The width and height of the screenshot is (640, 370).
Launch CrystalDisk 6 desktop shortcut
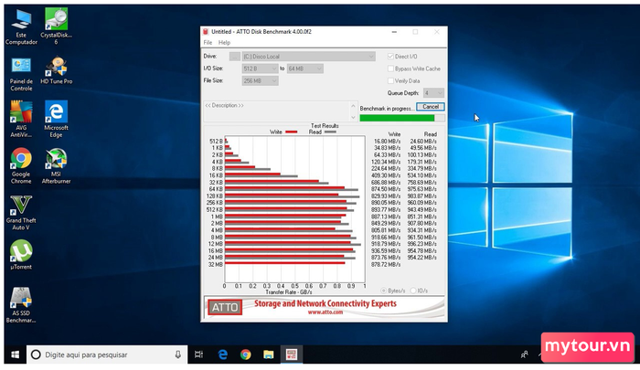pyautogui.click(x=56, y=26)
